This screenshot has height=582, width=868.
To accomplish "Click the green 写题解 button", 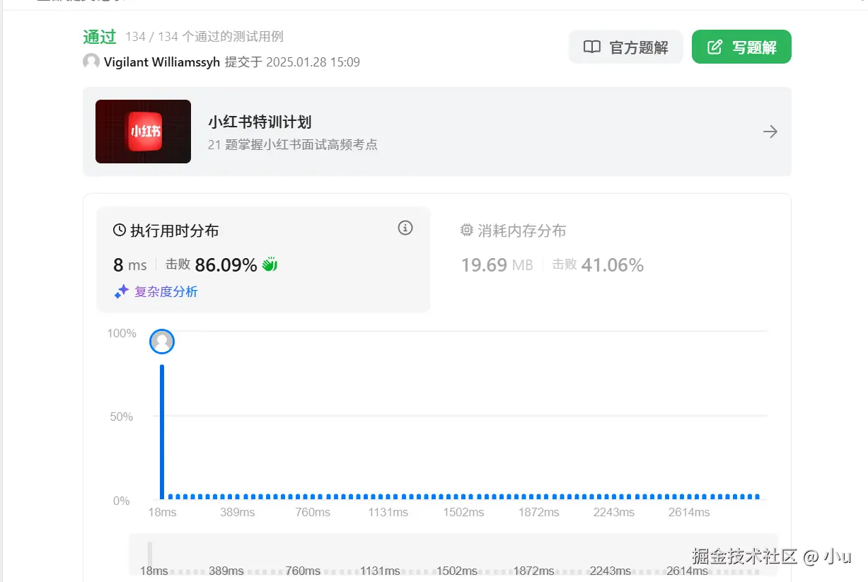I will [741, 47].
